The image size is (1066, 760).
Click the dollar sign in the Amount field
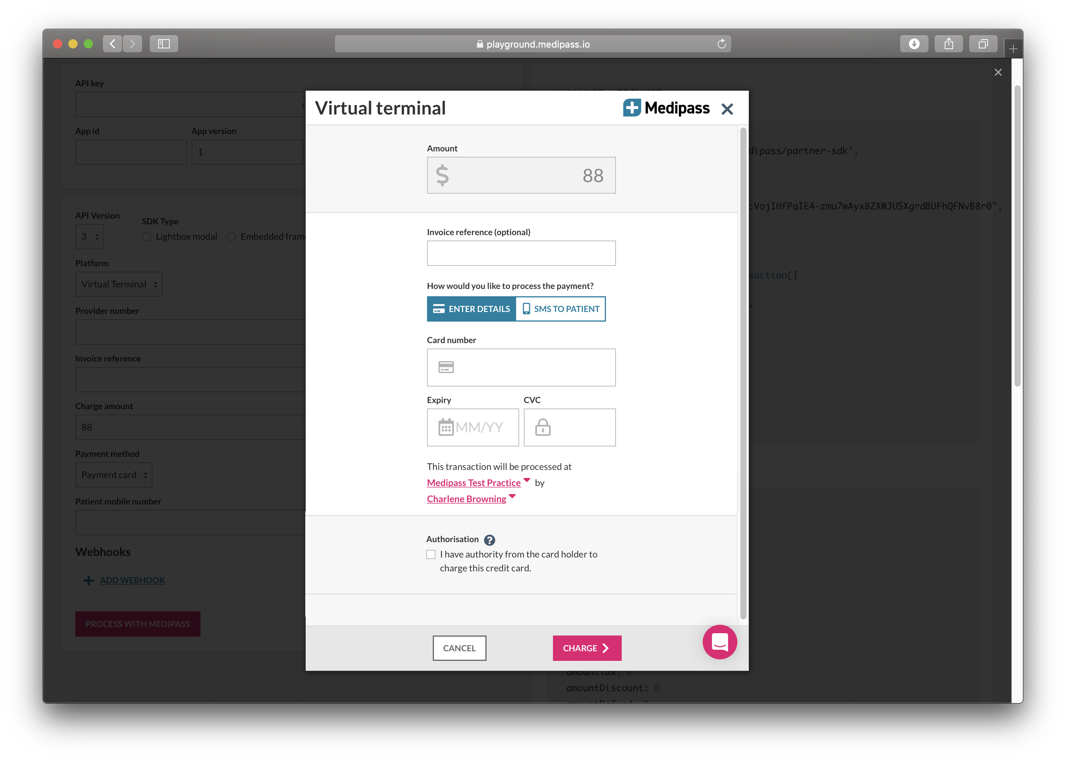pos(442,176)
